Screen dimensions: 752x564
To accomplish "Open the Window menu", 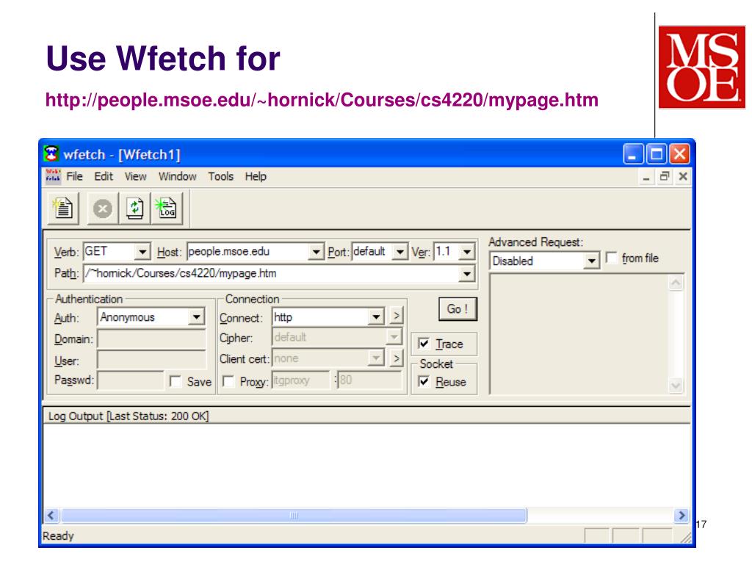I will coord(178,176).
